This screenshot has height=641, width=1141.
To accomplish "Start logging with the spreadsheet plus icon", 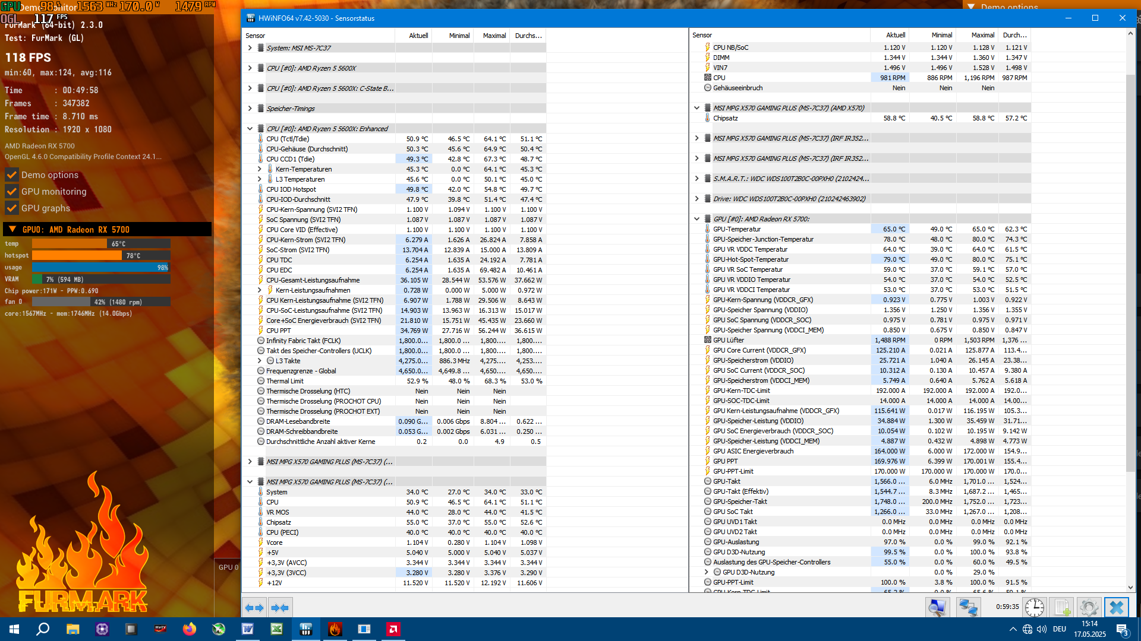I will coord(1063,607).
